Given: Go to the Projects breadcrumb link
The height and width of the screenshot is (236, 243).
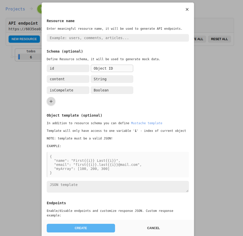Looking at the screenshot, I should (x=15, y=9).
